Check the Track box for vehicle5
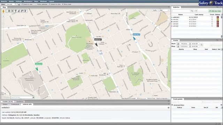Image resolution: width=223 pixels, height=125 pixels. coord(212,26)
